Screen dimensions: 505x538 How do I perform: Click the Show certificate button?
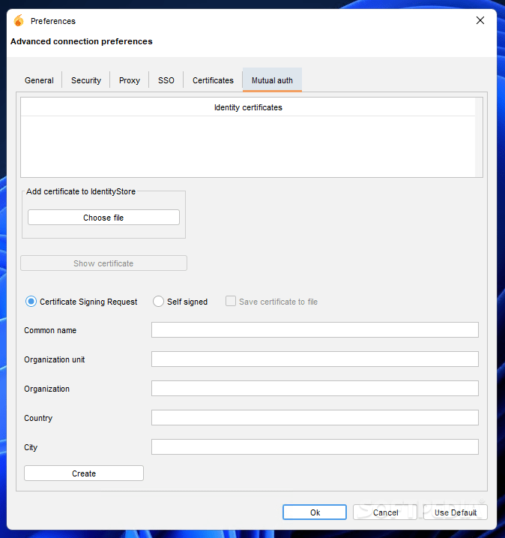tap(103, 263)
